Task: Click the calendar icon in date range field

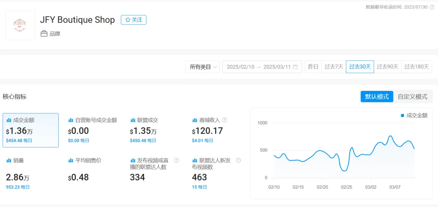Action: pos(295,67)
